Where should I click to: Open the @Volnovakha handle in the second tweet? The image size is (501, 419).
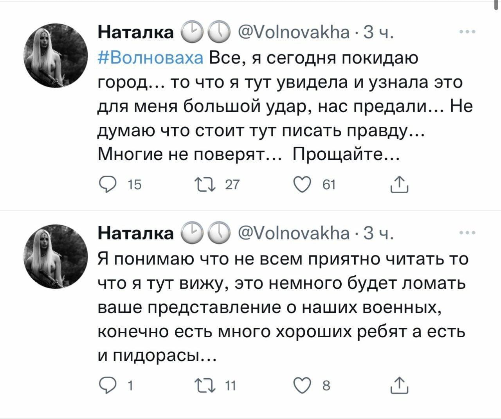[x=294, y=233]
